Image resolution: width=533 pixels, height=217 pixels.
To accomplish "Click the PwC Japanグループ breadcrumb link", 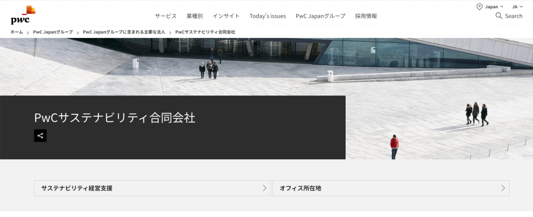I will pyautogui.click(x=53, y=32).
